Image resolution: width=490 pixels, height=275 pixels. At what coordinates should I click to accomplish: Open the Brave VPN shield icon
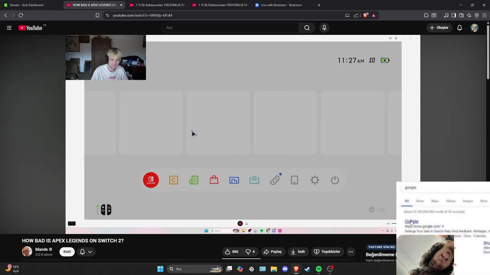[x=477, y=15]
